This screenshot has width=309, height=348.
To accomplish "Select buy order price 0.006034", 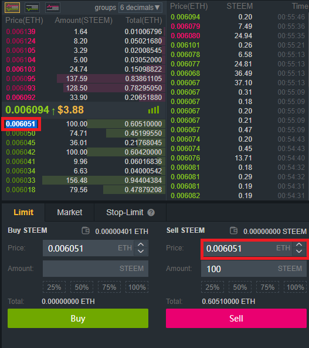I will pyautogui.click(x=21, y=171).
